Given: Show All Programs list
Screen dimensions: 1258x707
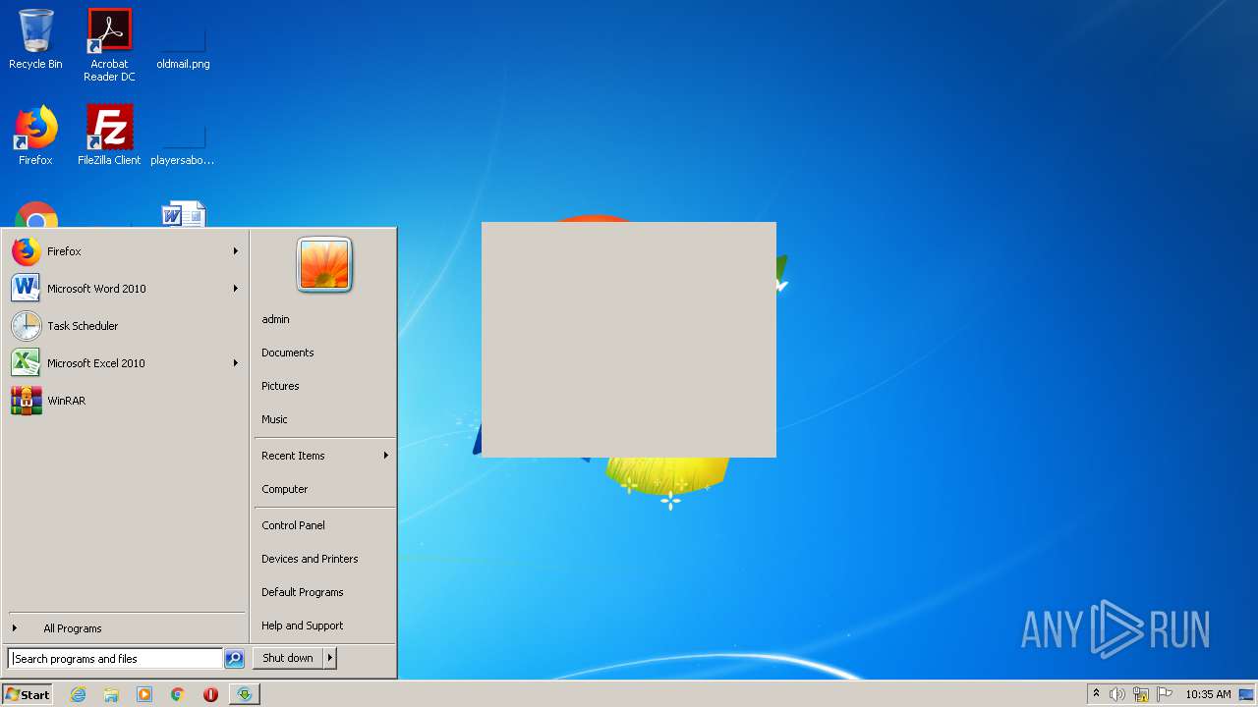Looking at the screenshot, I should 125,628.
